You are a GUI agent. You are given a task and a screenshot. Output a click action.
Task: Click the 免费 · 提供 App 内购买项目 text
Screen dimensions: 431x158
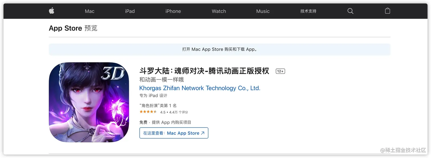click(x=165, y=122)
